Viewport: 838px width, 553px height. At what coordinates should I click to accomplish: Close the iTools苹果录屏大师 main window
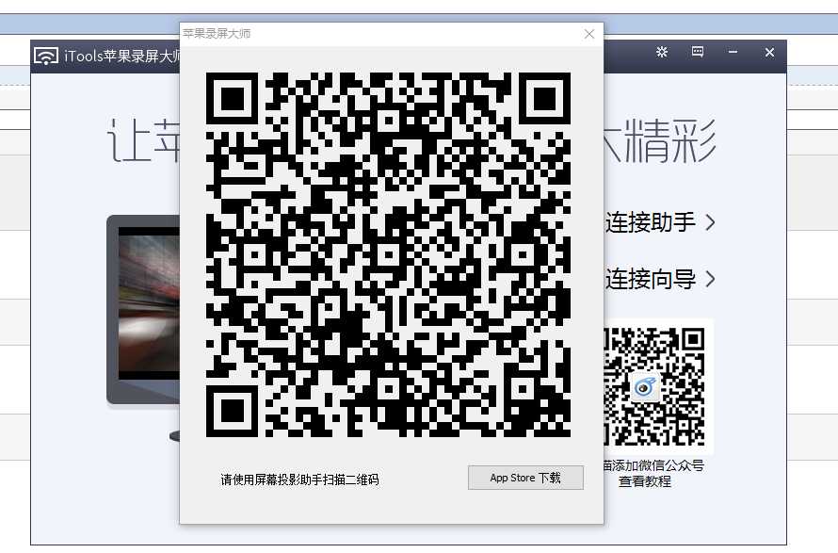pyautogui.click(x=769, y=52)
